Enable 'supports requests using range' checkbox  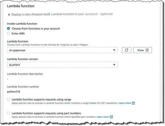coord(9,99)
